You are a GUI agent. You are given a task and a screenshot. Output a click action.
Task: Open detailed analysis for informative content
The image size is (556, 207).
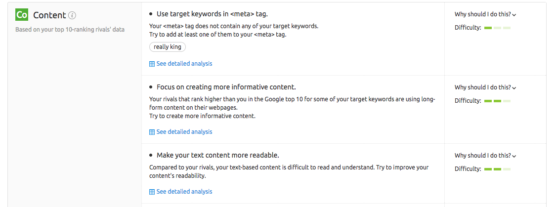point(184,132)
